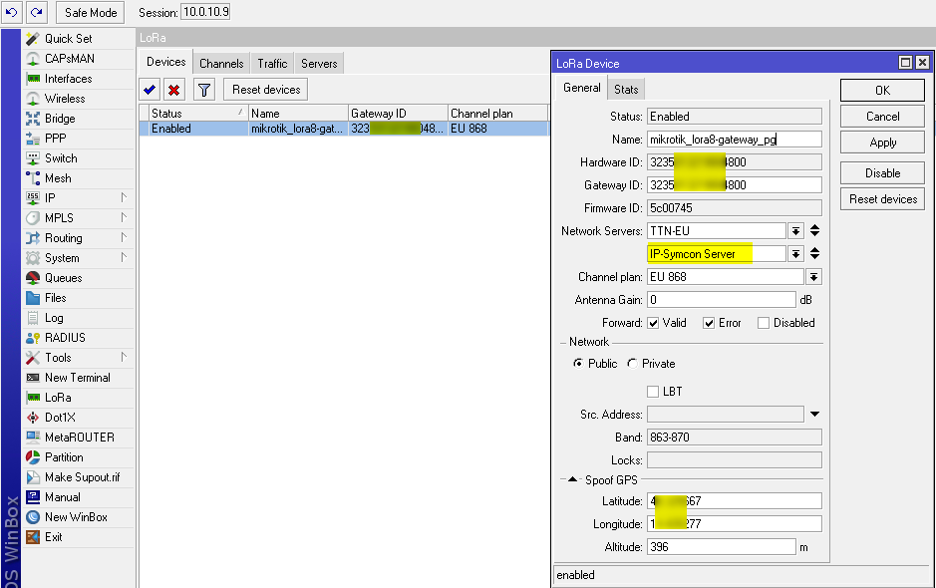Click the Name input field
The image size is (936, 588).
click(x=735, y=140)
